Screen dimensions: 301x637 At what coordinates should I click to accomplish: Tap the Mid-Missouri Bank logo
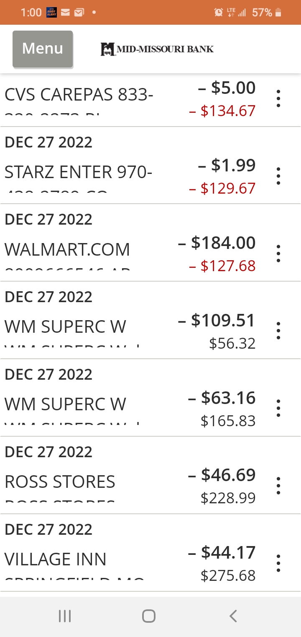point(157,49)
